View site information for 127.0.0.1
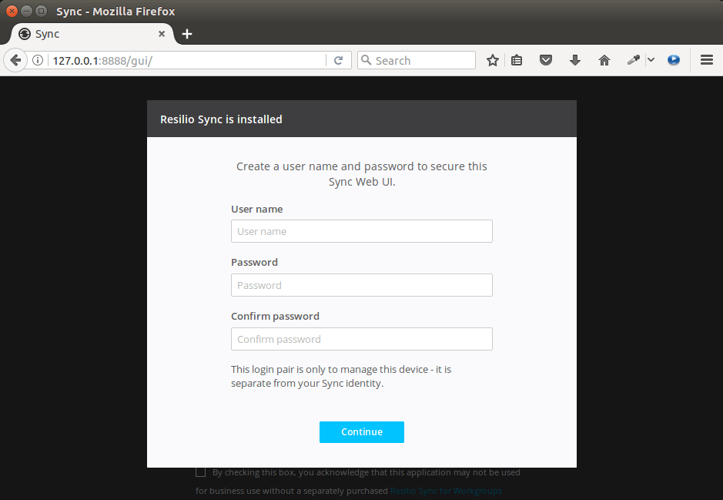This screenshot has height=500, width=723. click(37, 60)
